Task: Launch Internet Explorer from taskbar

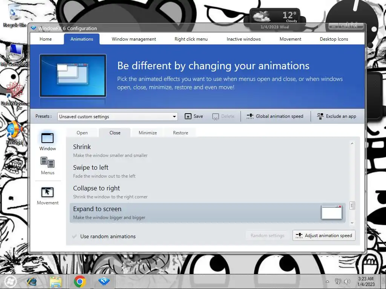Action: 32,281
